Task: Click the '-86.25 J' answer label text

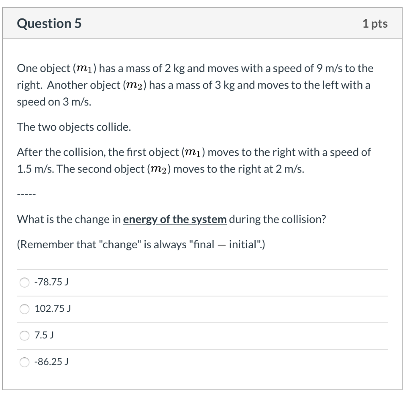Action: click(51, 362)
